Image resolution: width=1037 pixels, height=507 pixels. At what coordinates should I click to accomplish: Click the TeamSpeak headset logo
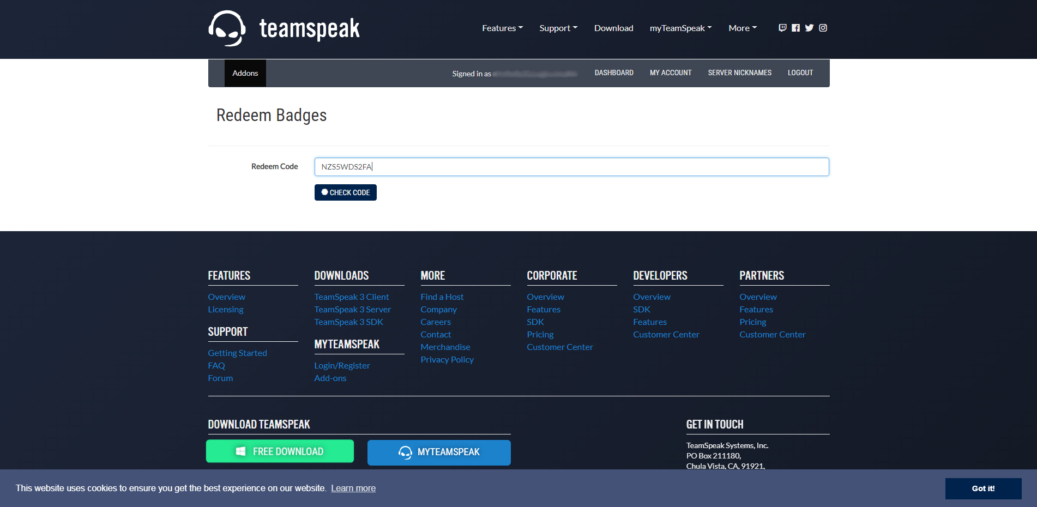227,28
